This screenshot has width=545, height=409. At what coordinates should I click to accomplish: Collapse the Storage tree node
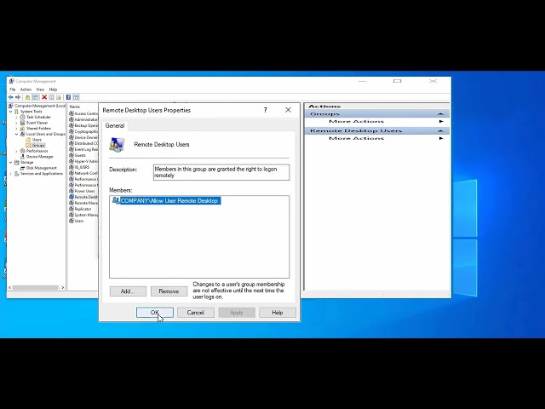point(11,163)
